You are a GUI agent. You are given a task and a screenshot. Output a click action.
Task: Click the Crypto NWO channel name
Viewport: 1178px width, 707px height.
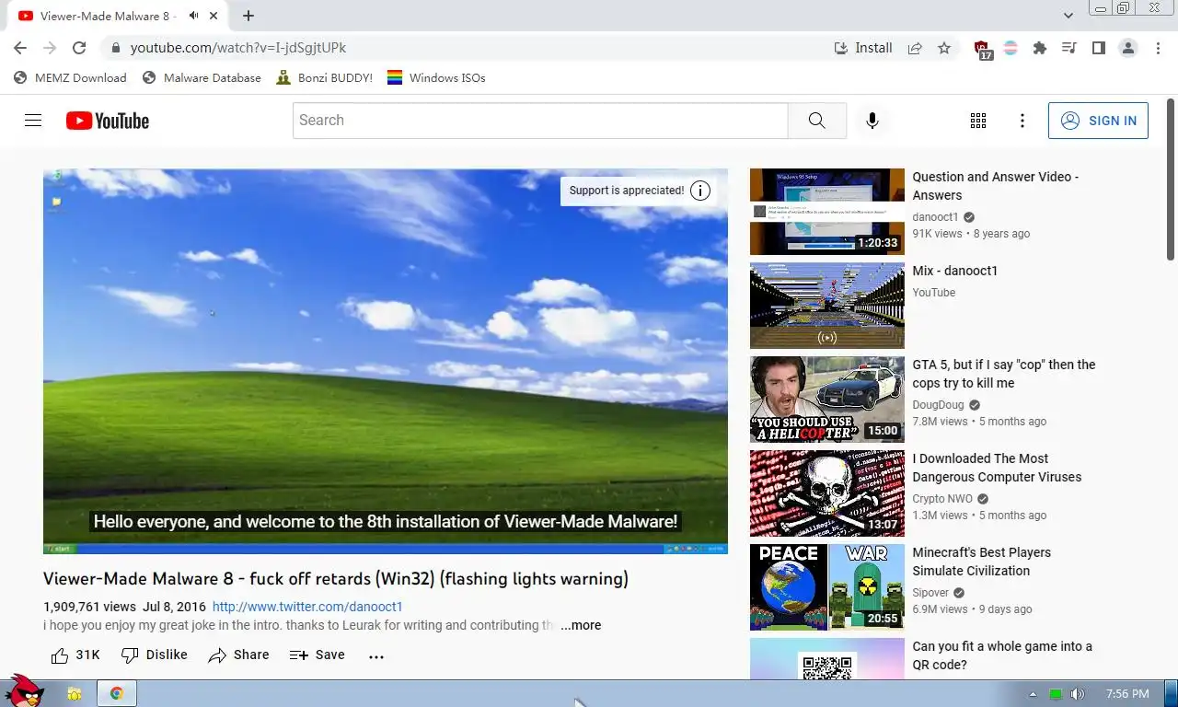point(942,499)
